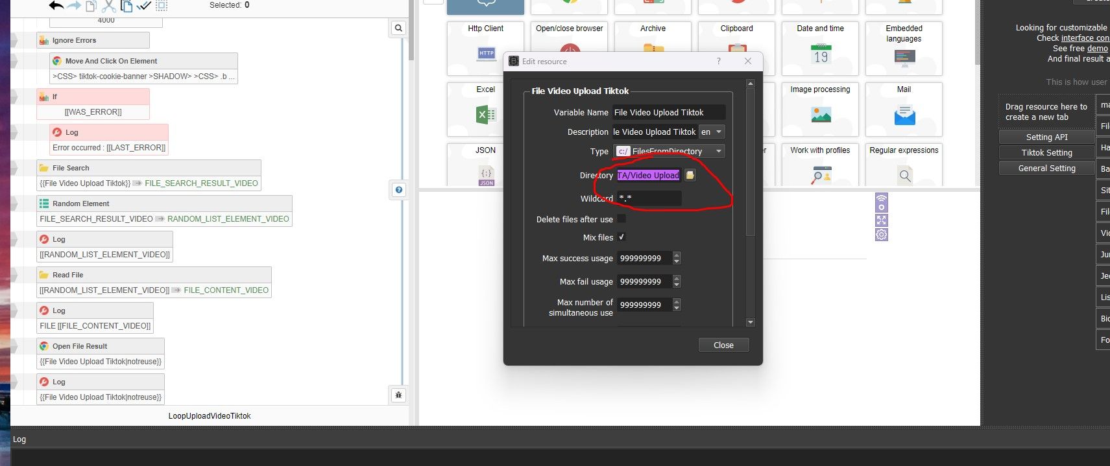The image size is (1110, 466).
Task: Click the Wildcard input field
Action: [x=649, y=198]
